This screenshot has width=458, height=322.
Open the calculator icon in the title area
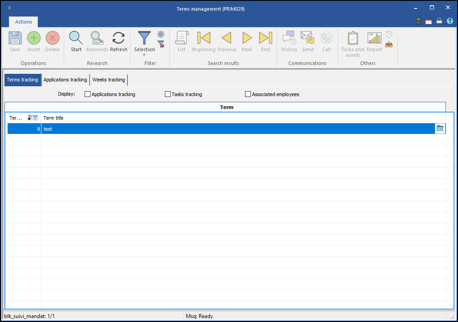(x=418, y=21)
